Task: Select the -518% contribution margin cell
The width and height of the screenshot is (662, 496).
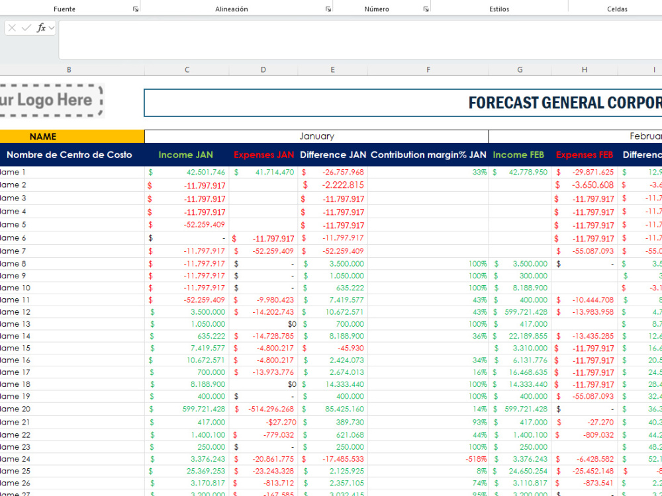Action: (428, 459)
